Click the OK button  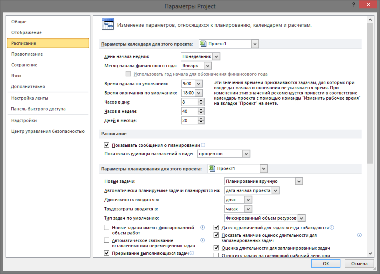[326, 263]
